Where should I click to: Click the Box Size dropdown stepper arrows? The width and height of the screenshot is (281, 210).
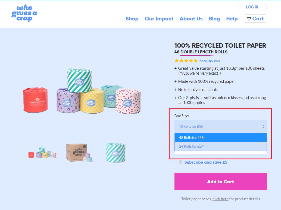(x=263, y=126)
